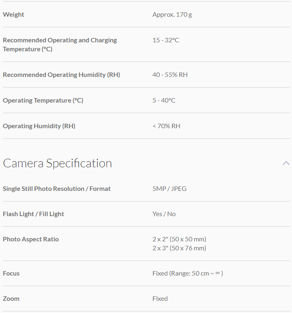Select the 5 - 40°C temperature value

(164, 101)
